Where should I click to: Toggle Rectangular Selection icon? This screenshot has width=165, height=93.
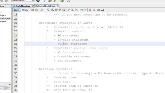[x=64, y=10]
